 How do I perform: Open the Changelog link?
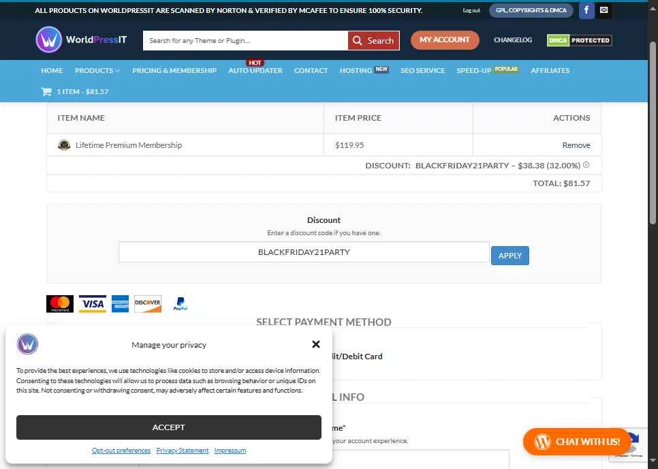tap(513, 40)
